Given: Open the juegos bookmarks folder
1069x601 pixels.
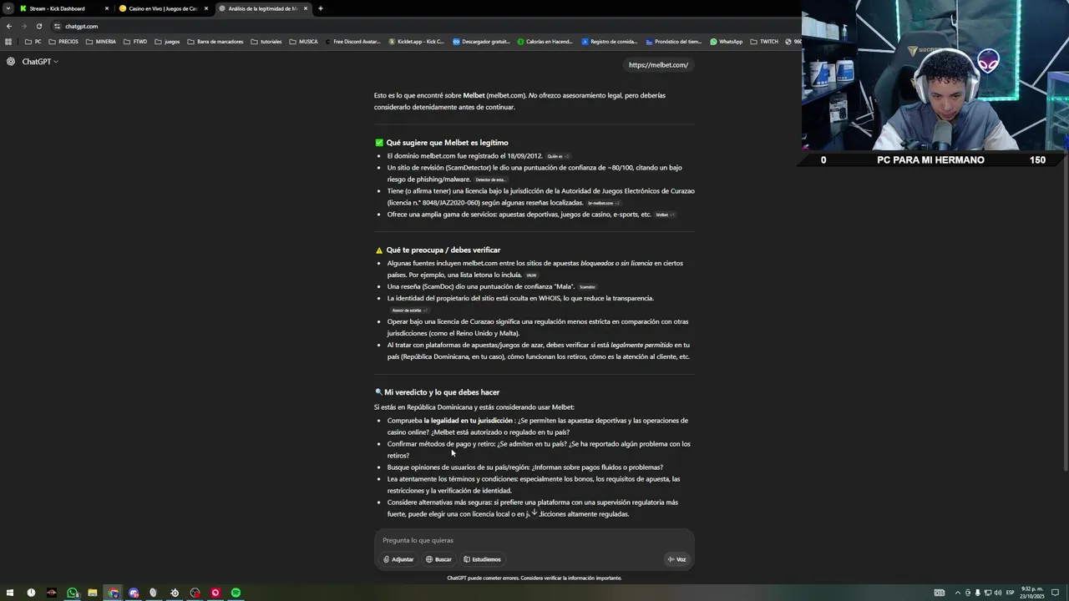Looking at the screenshot, I should click(x=168, y=42).
